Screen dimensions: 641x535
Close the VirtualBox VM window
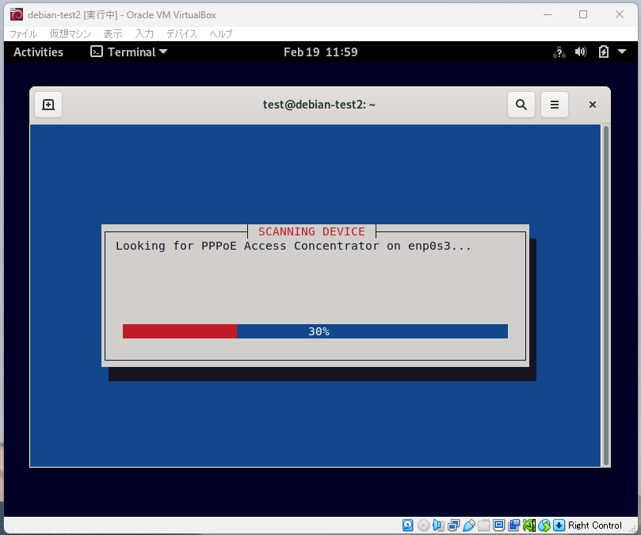(x=620, y=15)
